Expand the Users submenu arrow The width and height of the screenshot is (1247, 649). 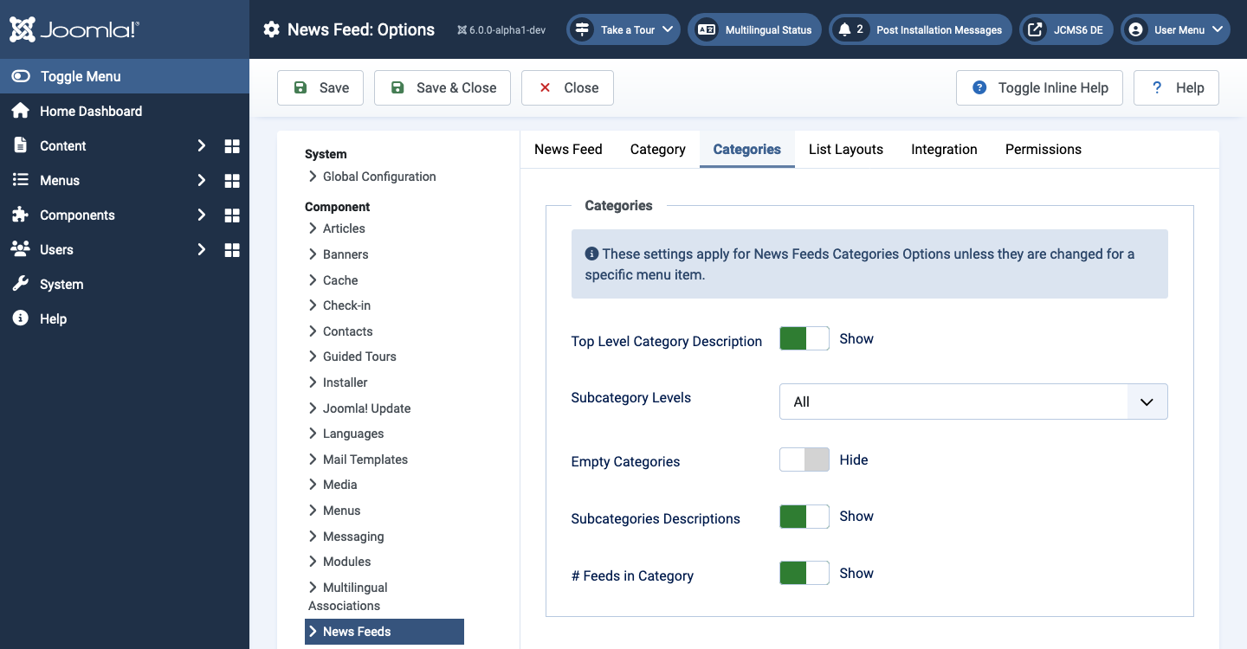click(201, 249)
